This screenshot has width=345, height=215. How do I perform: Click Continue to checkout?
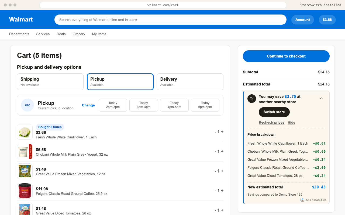(x=286, y=56)
